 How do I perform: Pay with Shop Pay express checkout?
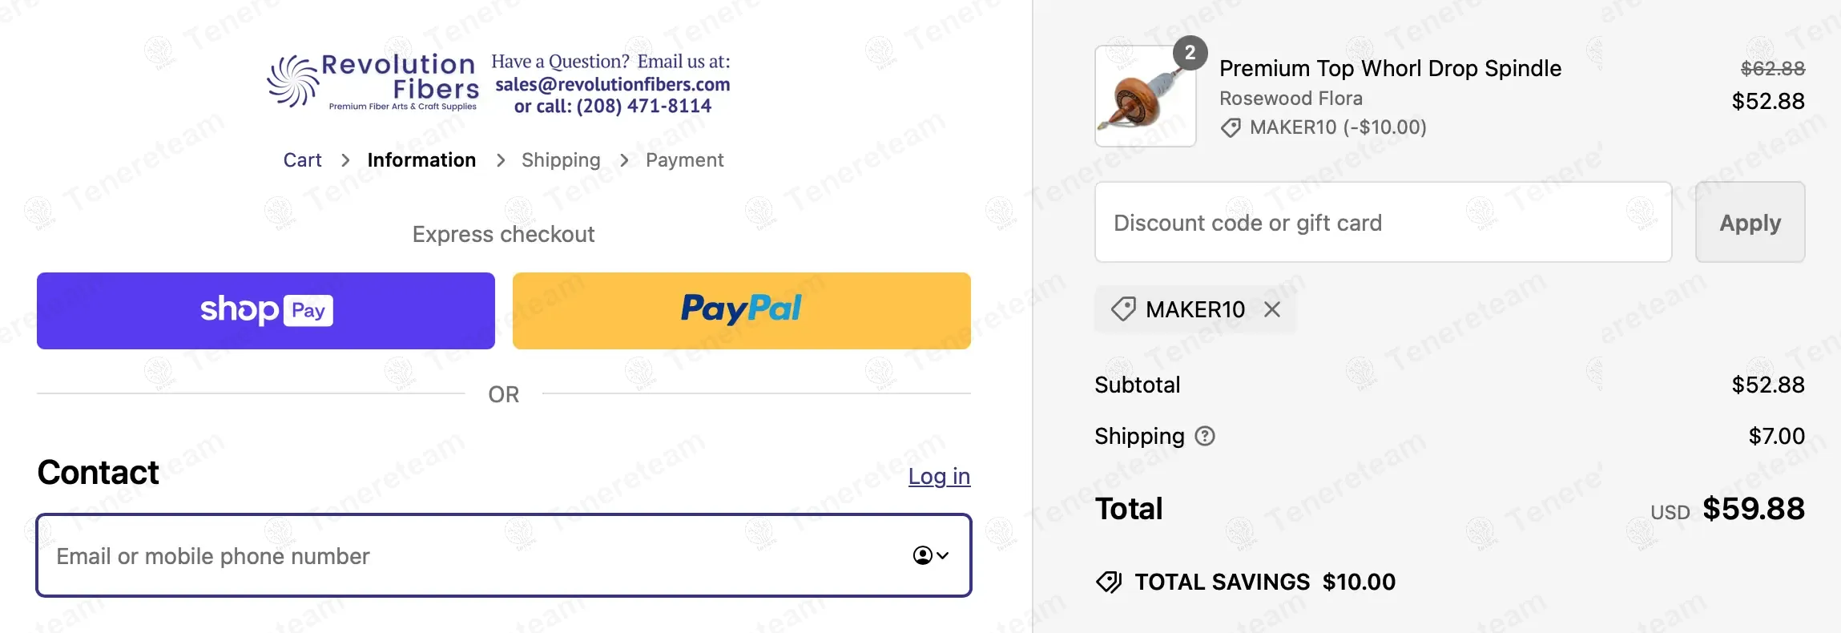click(x=266, y=311)
